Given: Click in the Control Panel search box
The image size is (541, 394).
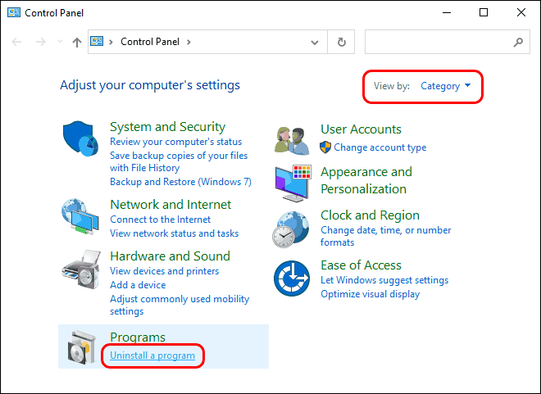Looking at the screenshot, I should [x=448, y=42].
